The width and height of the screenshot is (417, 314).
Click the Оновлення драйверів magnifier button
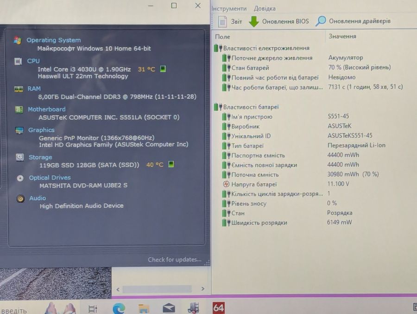353,21
